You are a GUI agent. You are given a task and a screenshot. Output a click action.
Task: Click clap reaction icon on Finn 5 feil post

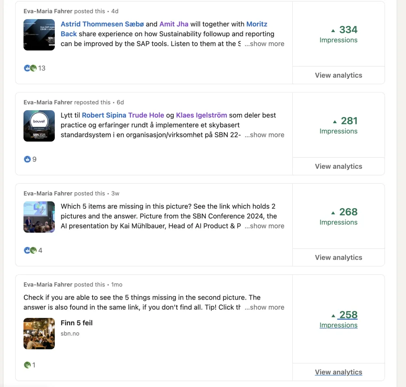tap(27, 365)
